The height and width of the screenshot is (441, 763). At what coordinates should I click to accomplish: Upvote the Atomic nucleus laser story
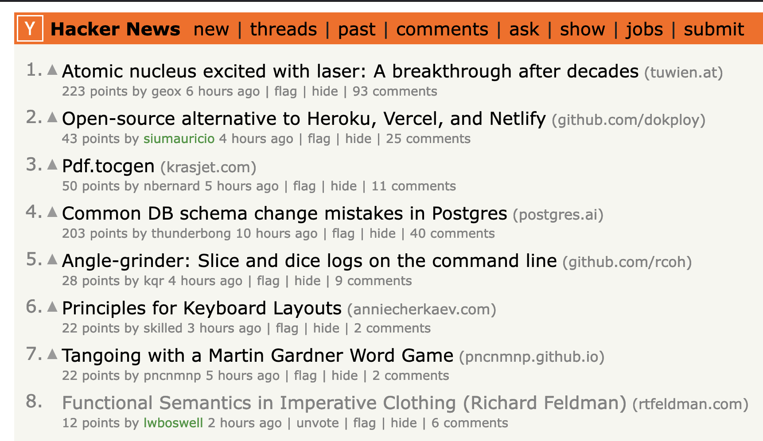tap(52, 70)
